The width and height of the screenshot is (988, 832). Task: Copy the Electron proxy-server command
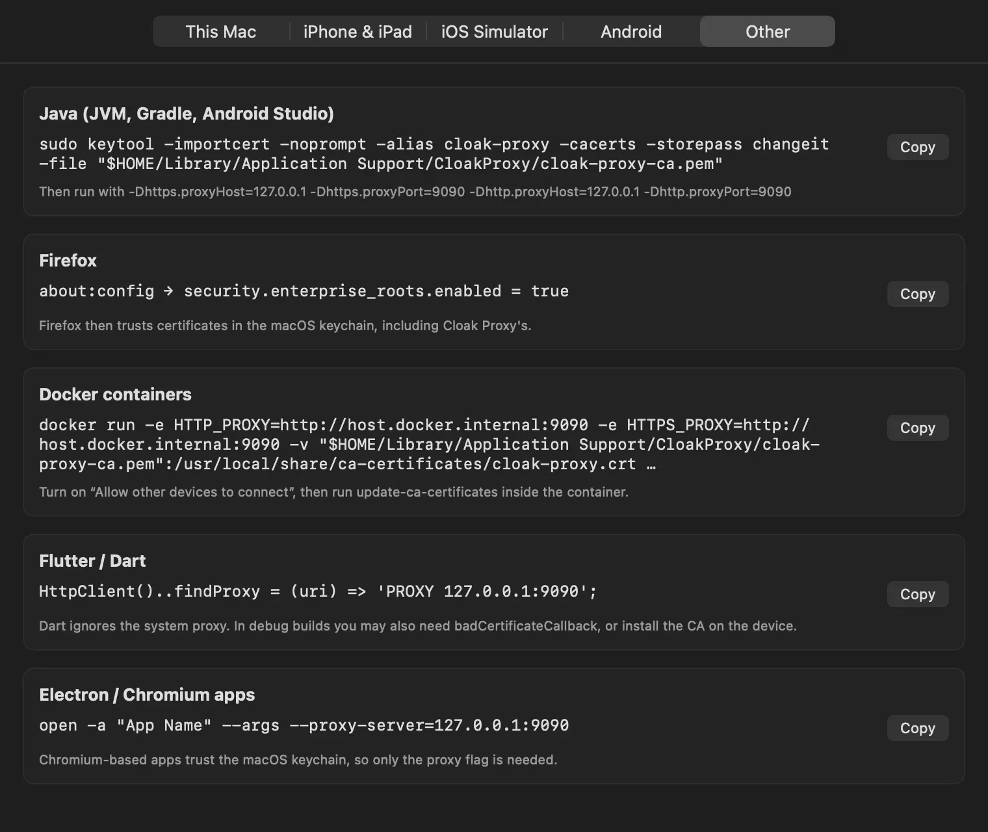pos(918,728)
